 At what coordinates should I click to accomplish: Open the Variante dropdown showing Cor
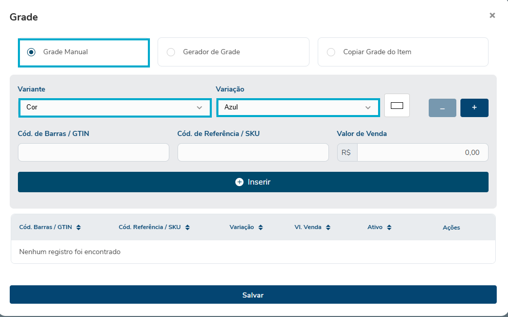tap(115, 108)
